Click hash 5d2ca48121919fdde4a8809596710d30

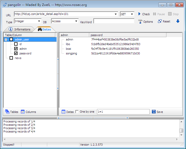tap(116, 53)
